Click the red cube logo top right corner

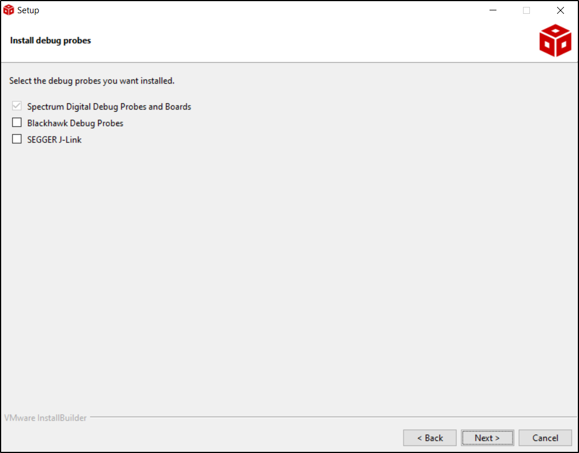[x=554, y=40]
